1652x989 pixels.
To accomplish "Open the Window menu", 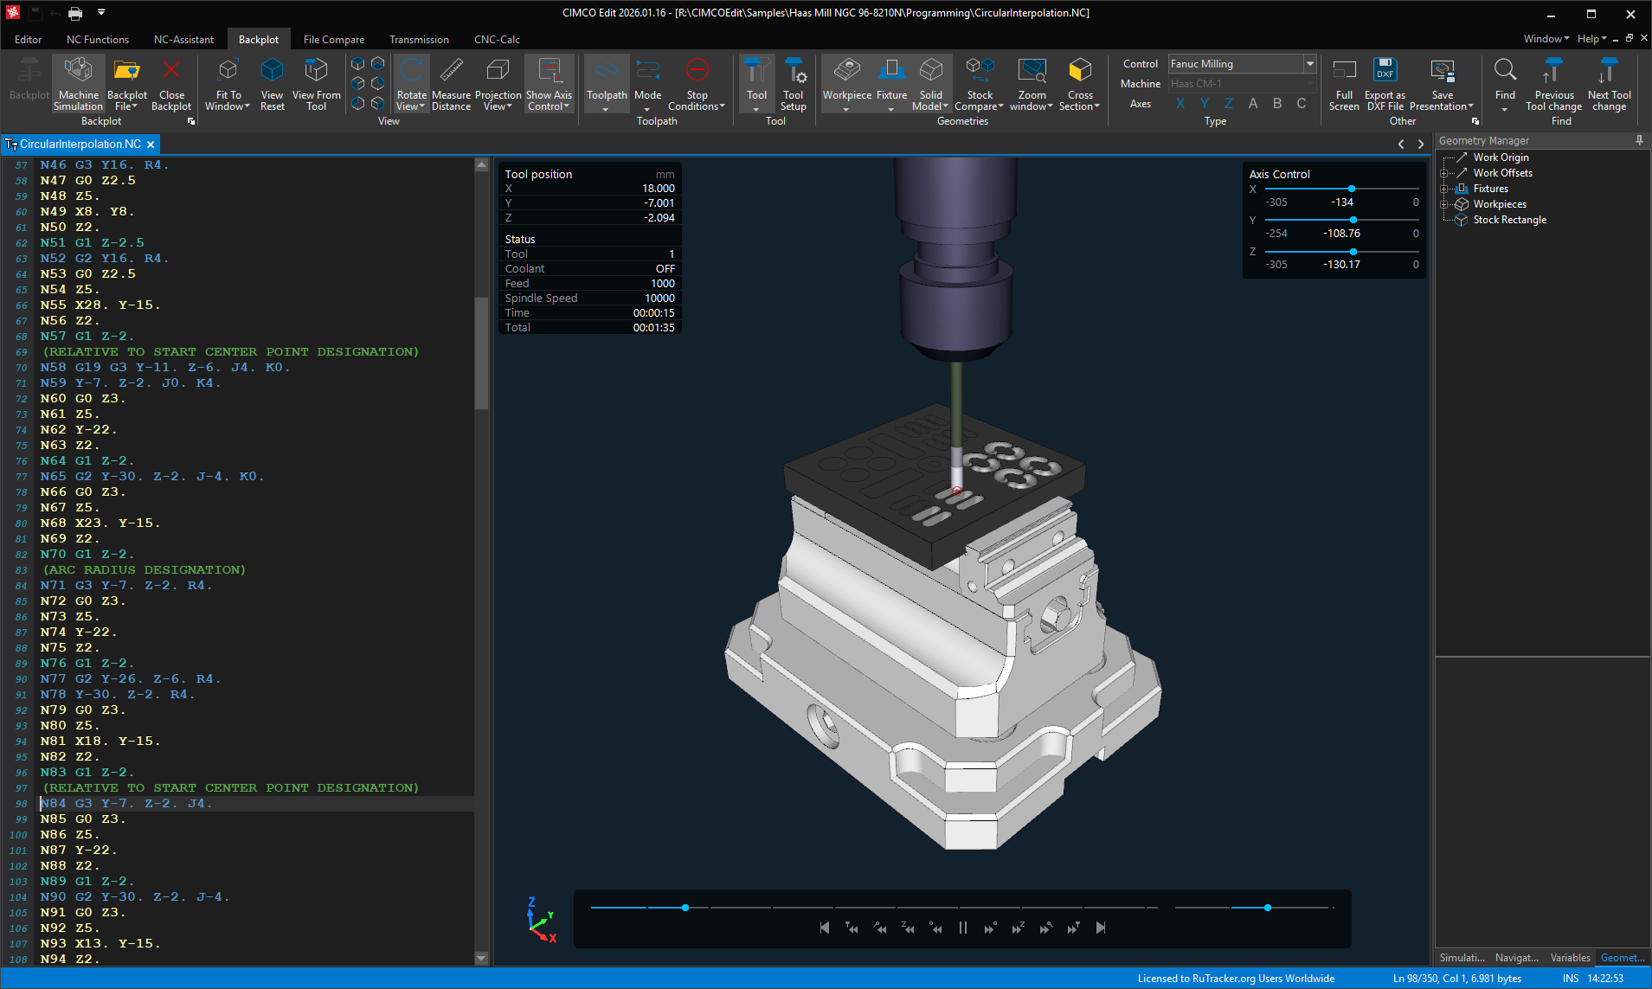I will [1546, 39].
